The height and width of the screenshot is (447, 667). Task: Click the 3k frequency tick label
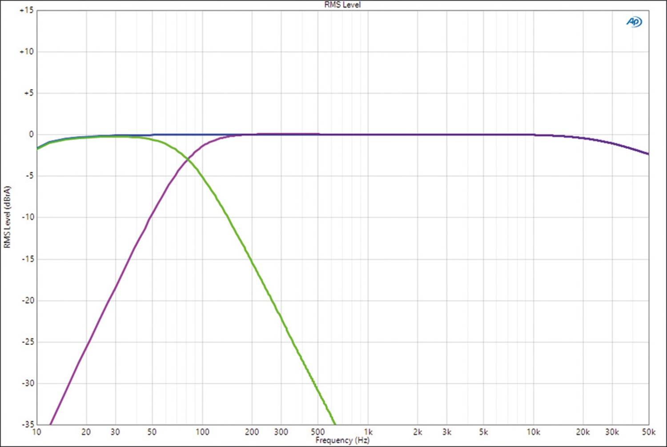447,432
